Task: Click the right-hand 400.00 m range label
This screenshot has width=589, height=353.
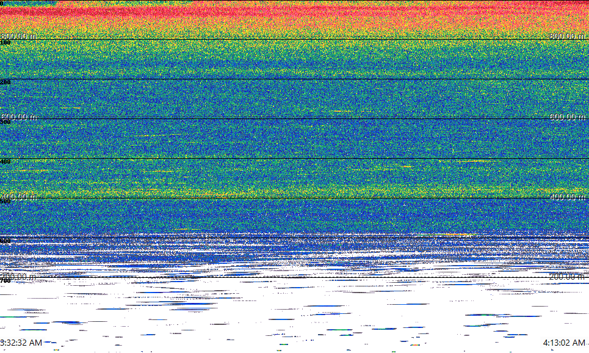Action: point(567,197)
